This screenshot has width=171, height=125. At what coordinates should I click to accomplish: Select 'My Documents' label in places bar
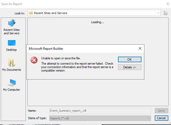pyautogui.click(x=11, y=70)
